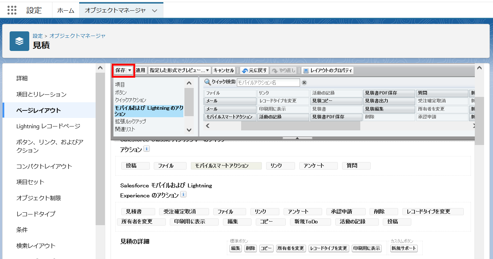
Task: Switch to the ホーム tab
Action: (x=66, y=11)
